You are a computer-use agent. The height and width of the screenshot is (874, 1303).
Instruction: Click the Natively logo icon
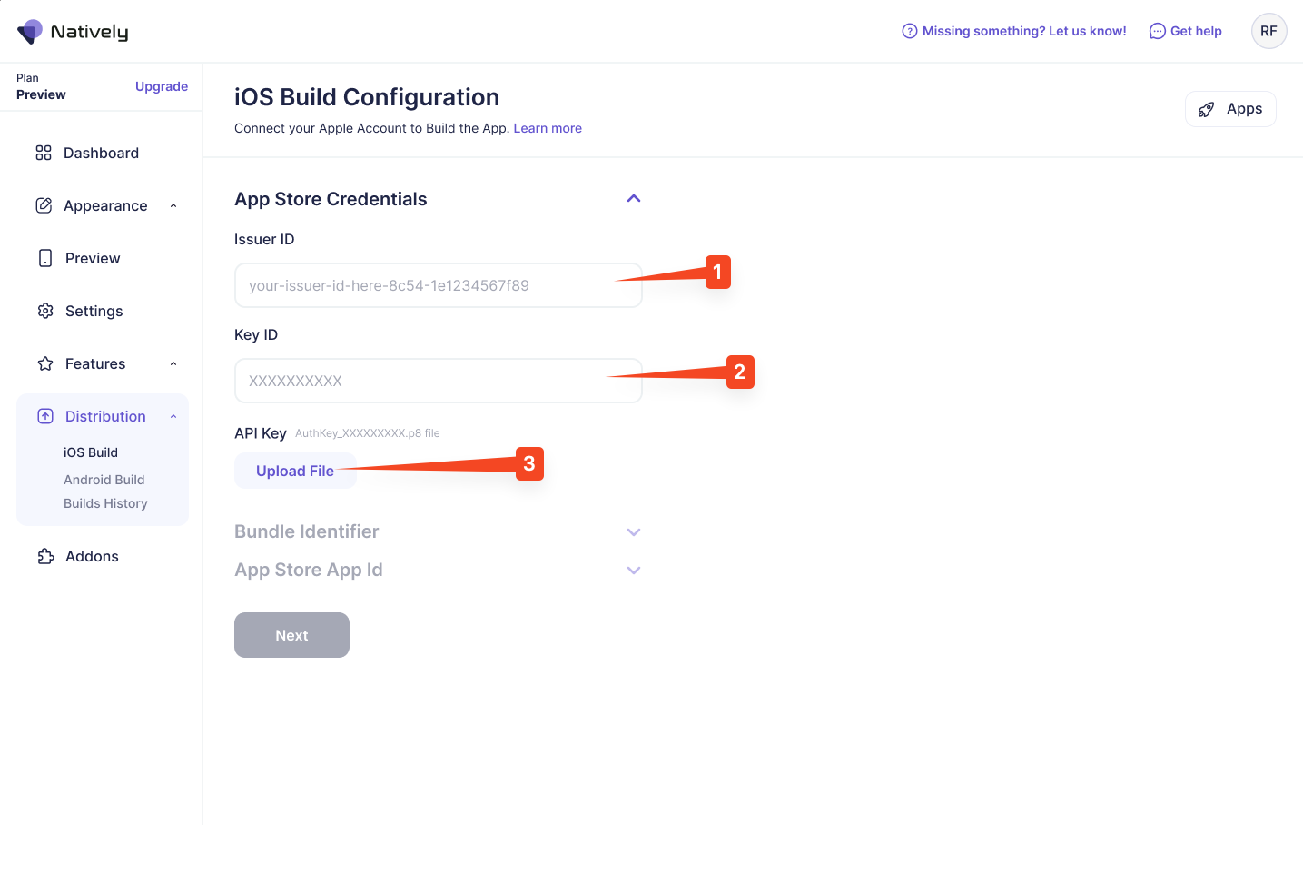pos(30,32)
